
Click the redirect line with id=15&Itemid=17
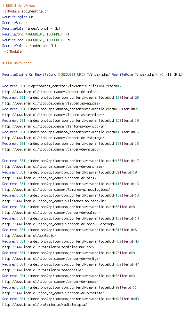point(70,161)
